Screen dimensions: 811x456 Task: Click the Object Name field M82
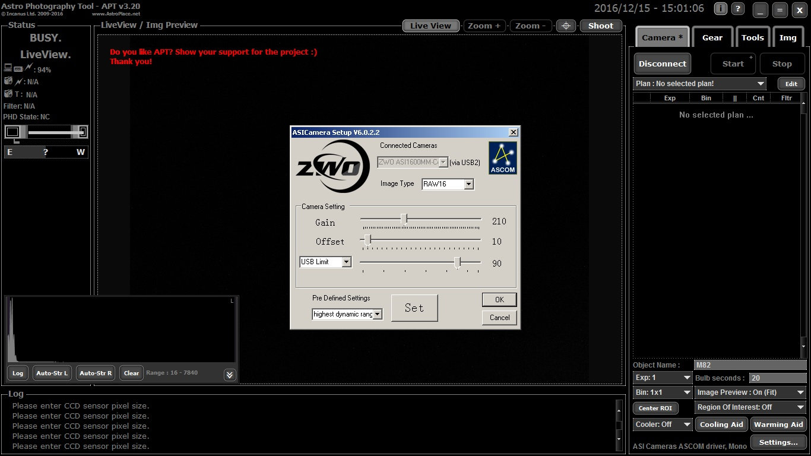[750, 365]
